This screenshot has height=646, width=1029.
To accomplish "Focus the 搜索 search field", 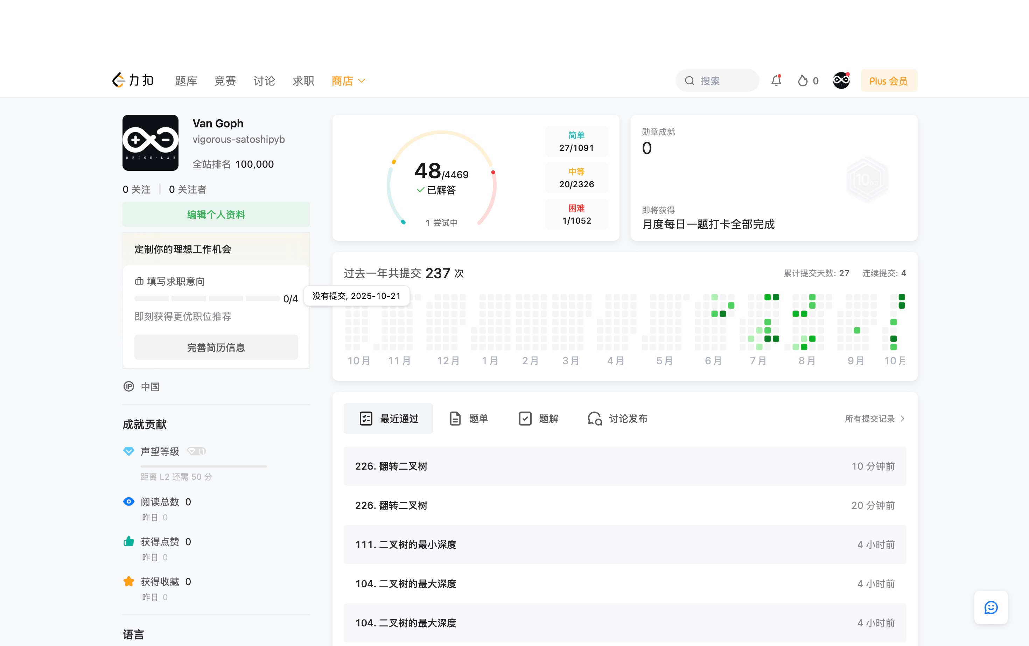I will coord(717,81).
